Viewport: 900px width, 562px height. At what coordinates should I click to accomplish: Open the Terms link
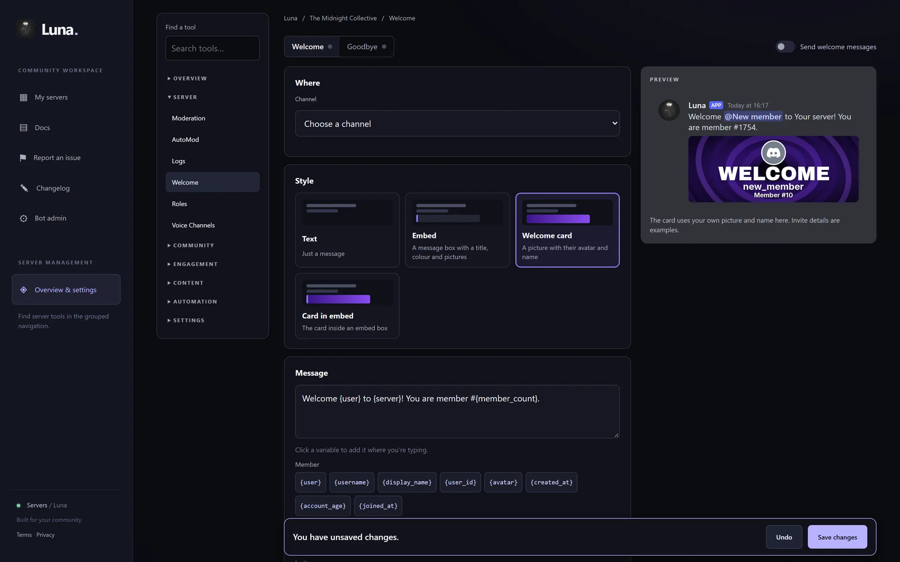[x=24, y=535]
